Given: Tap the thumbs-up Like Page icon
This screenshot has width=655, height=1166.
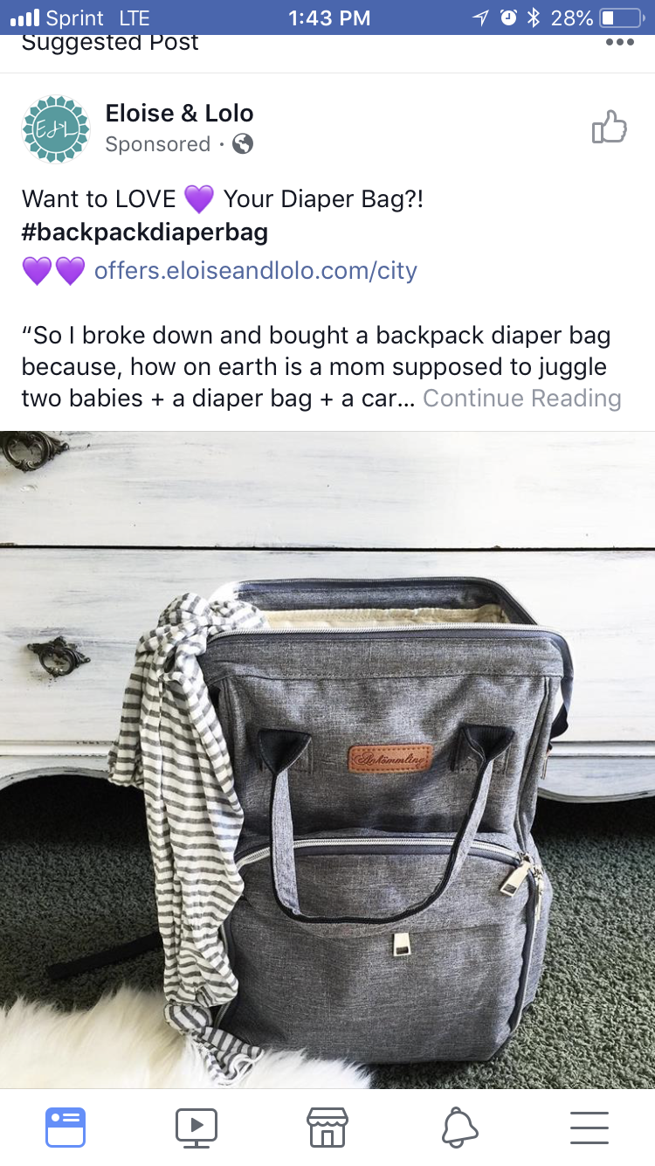Looking at the screenshot, I should pyautogui.click(x=610, y=128).
